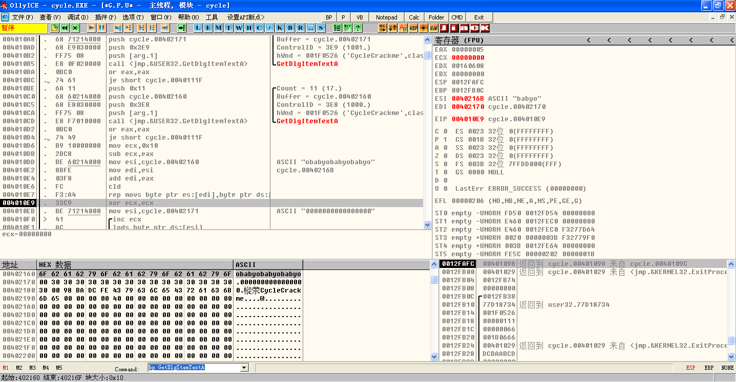Image resolution: width=736 pixels, height=382 pixels.
Task: Click the orange AB plugin icon
Action: click(403, 28)
